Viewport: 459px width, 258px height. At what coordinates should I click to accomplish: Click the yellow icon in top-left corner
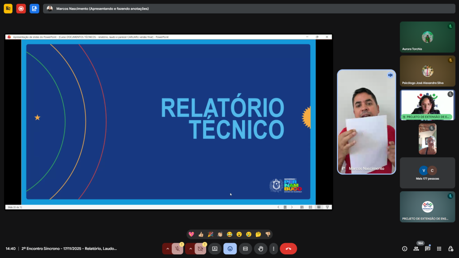pos(8,9)
